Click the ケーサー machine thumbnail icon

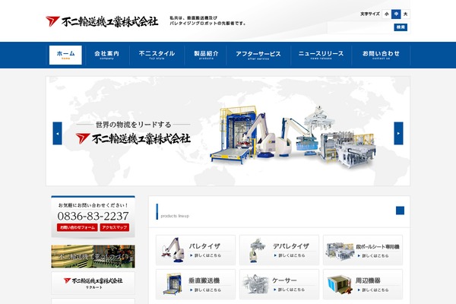click(256, 283)
